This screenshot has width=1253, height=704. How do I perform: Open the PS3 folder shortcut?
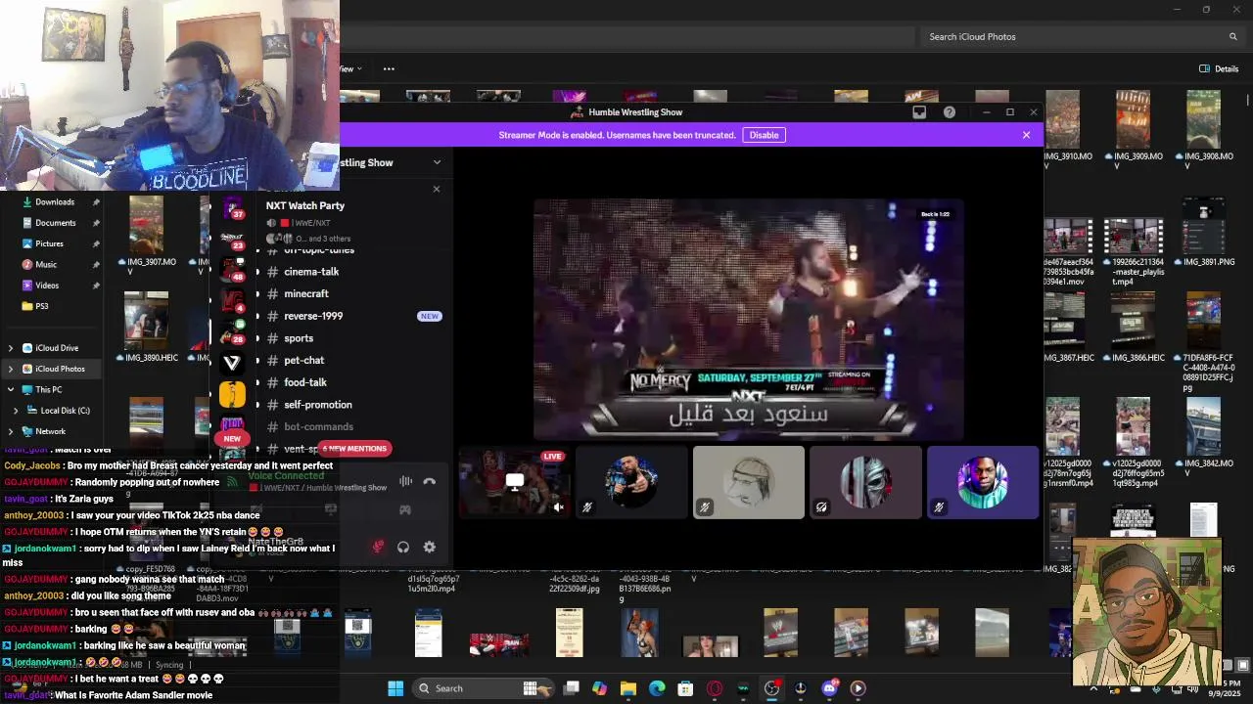pos(41,306)
